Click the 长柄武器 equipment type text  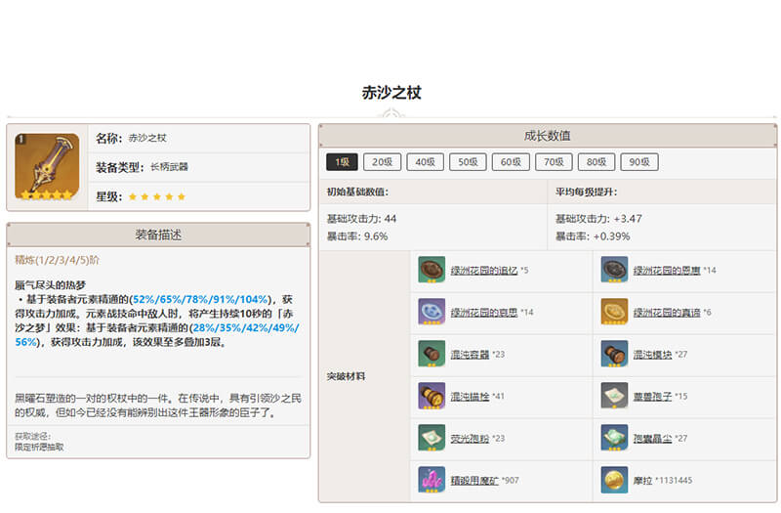[169, 167]
